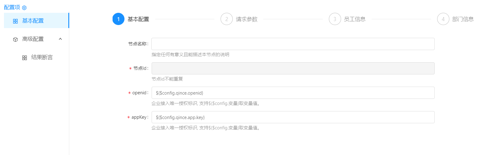
Task: Click the target icon beside 配置项
Action: click(24, 8)
